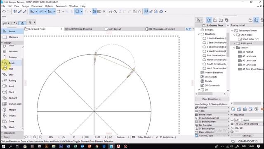Select Worksheets in the navigator tree

(211, 77)
